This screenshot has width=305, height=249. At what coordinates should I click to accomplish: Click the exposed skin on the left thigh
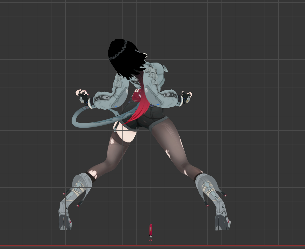126,136
